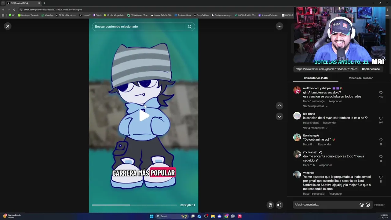Seek on the video progress bar
This screenshot has height=220, width=391.
point(134,205)
